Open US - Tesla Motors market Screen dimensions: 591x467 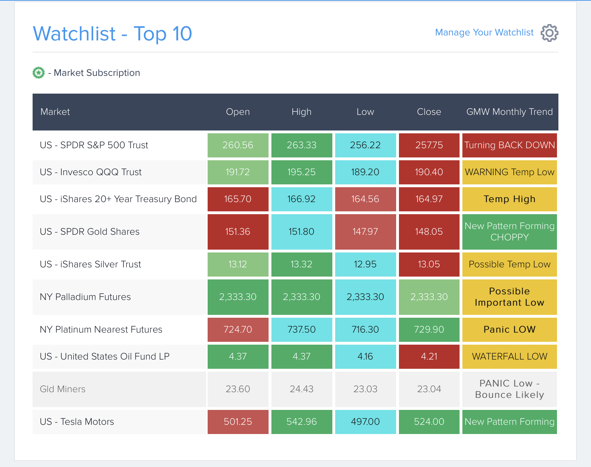77,422
